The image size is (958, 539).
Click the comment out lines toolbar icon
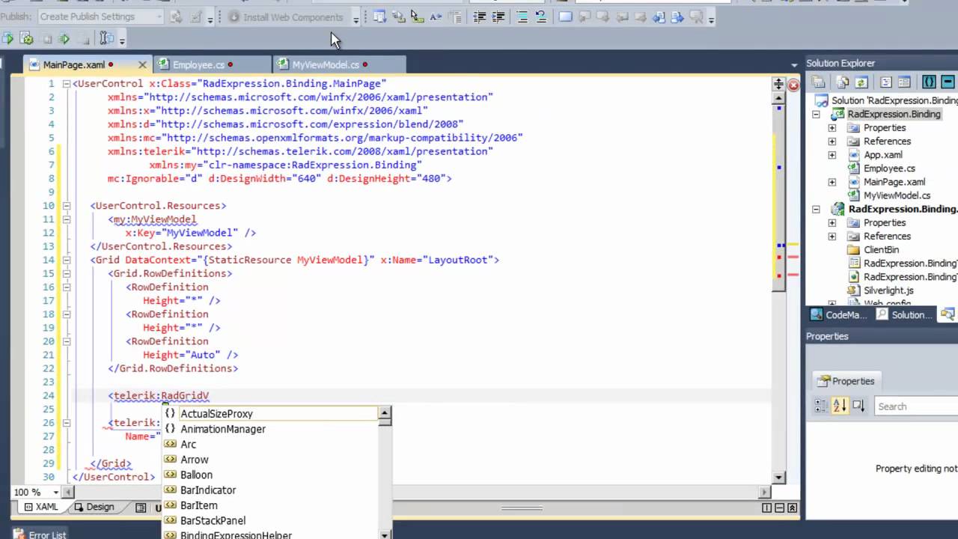522,16
